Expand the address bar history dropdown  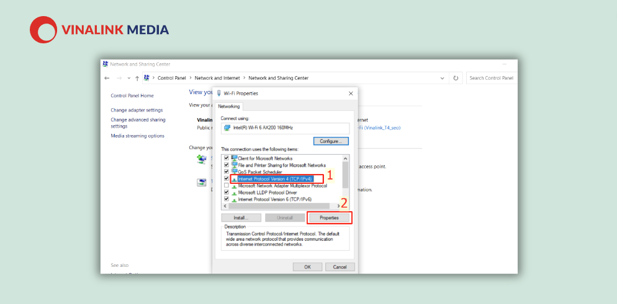[x=443, y=78]
